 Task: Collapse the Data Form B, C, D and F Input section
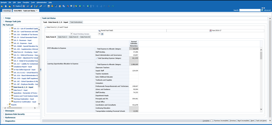[x=45, y=27]
